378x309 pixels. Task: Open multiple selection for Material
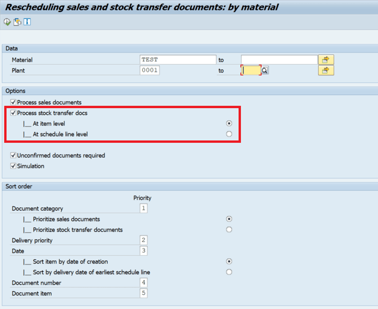pyautogui.click(x=326, y=60)
